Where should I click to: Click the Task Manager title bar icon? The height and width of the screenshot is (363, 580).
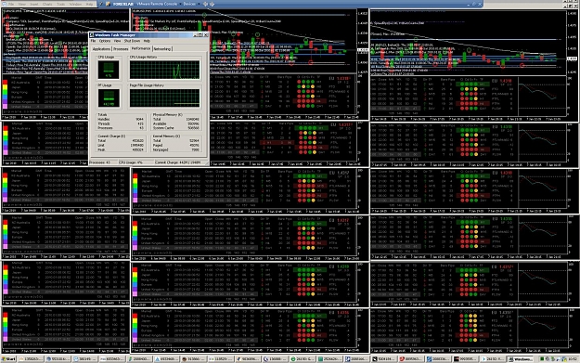coord(91,35)
